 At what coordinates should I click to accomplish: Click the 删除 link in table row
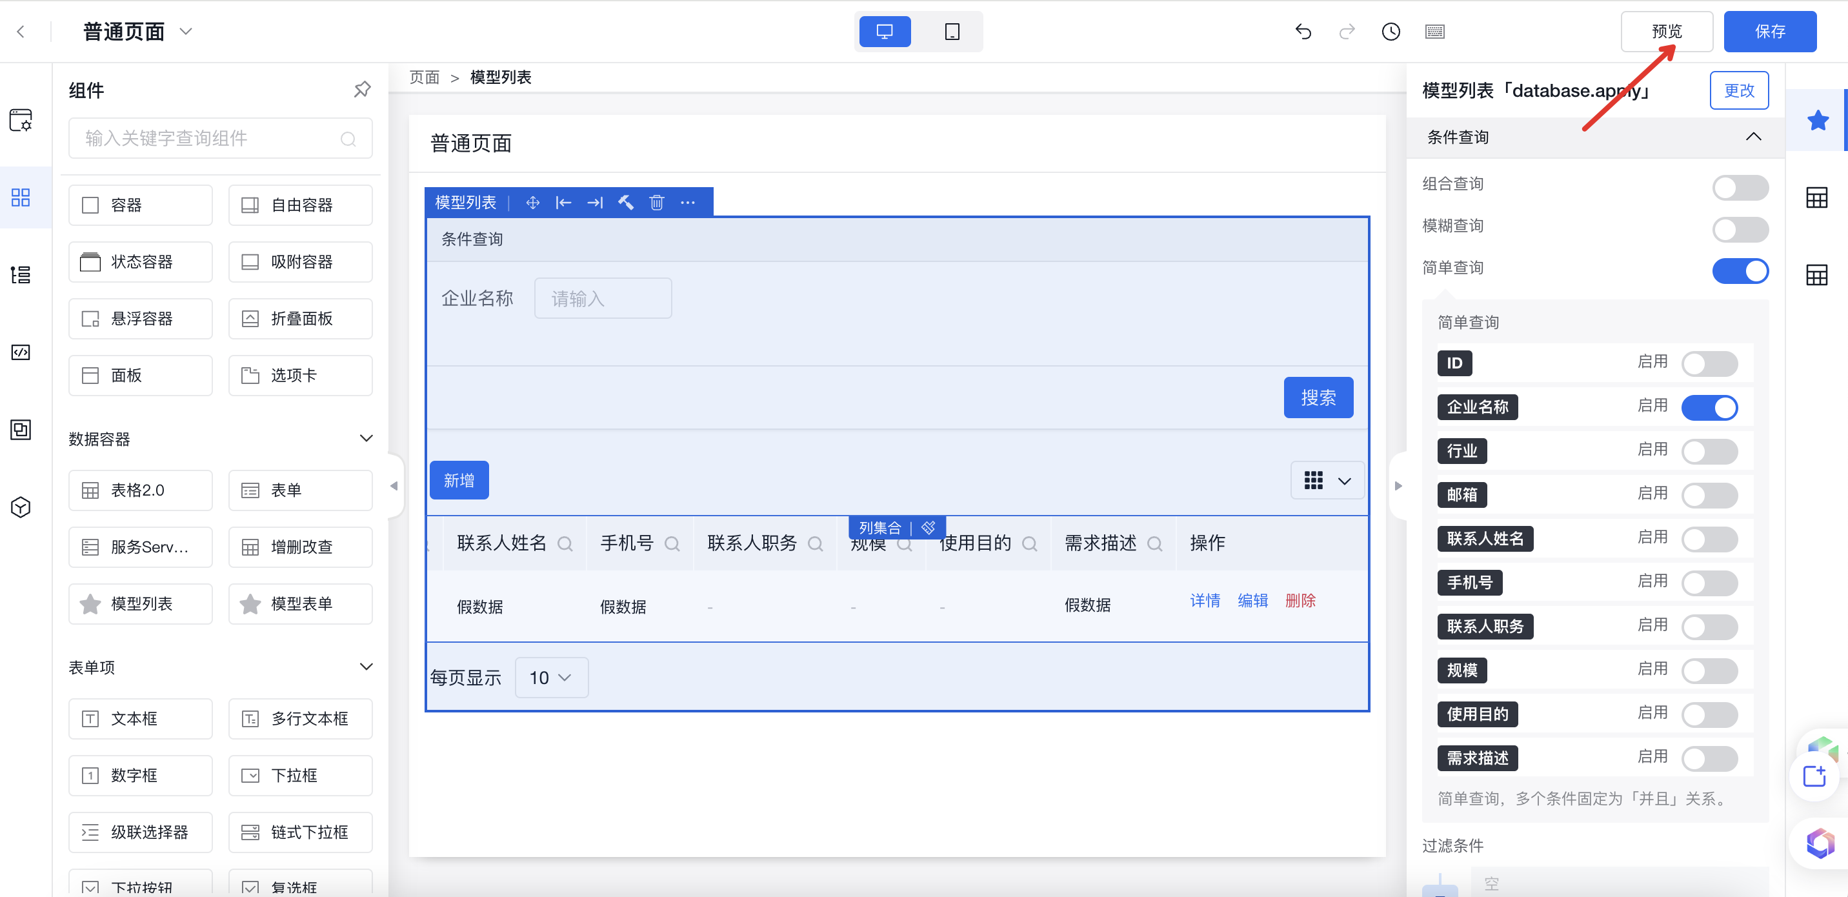coord(1300,601)
